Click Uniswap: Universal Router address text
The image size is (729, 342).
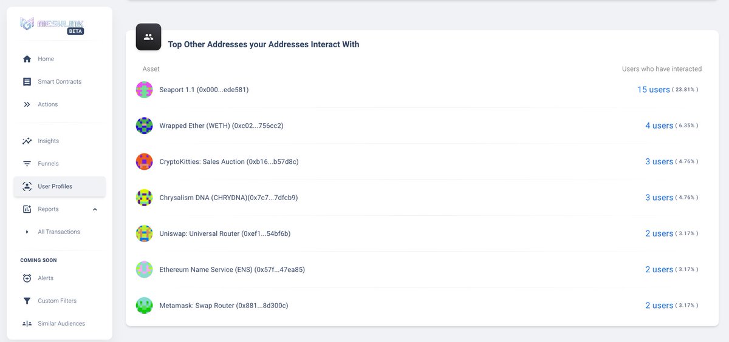point(225,233)
